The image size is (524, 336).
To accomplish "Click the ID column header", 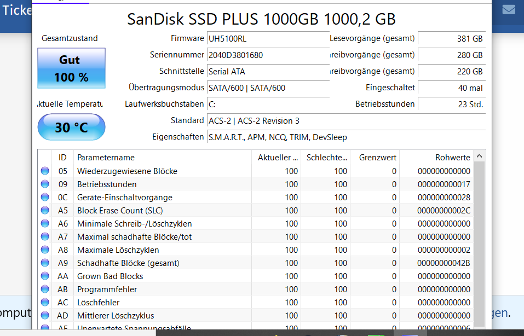I will [x=62, y=157].
